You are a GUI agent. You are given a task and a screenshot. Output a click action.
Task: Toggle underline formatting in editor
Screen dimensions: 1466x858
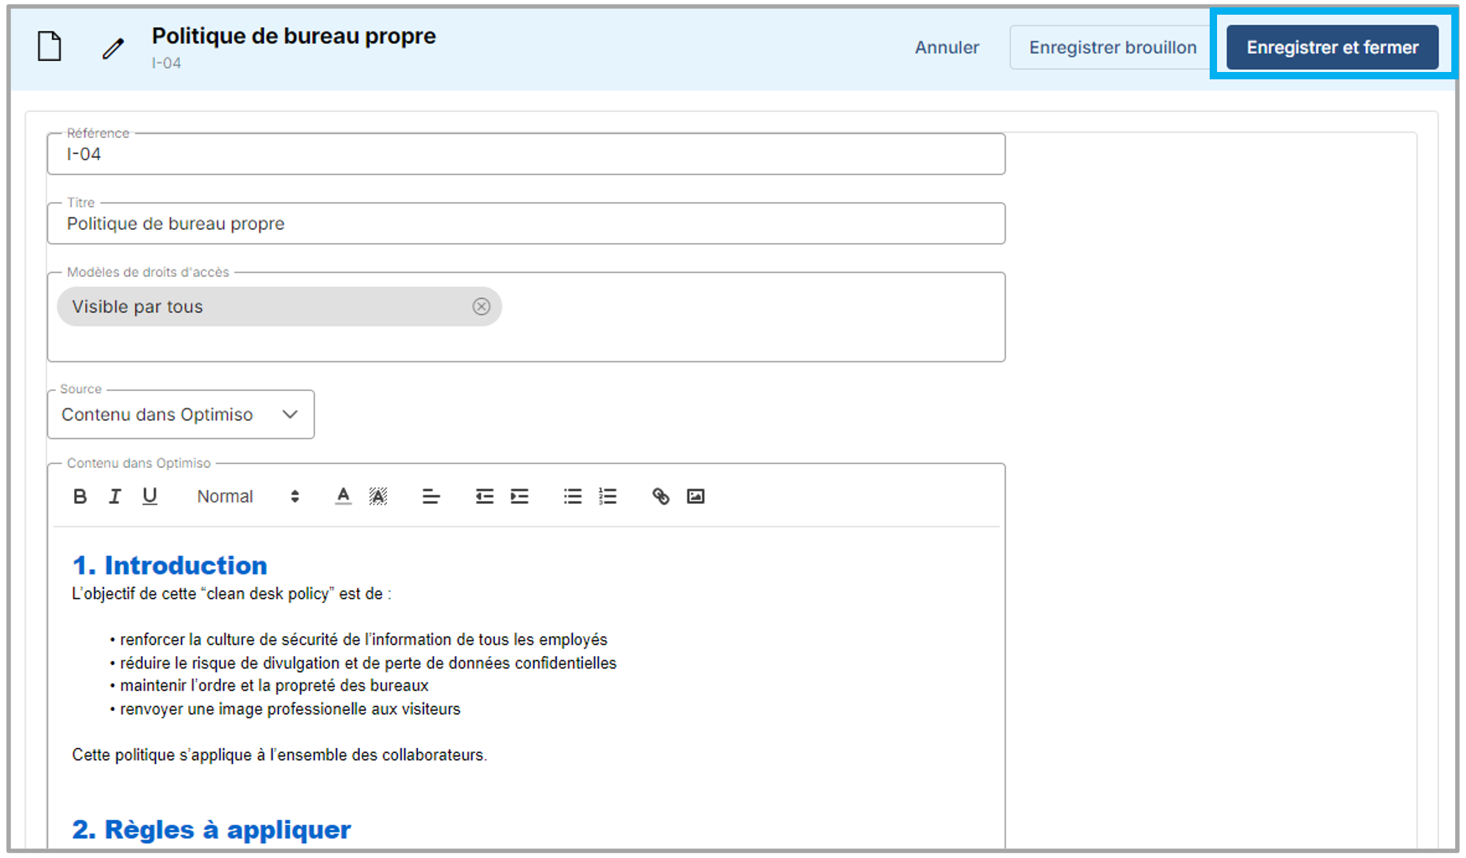(x=150, y=497)
